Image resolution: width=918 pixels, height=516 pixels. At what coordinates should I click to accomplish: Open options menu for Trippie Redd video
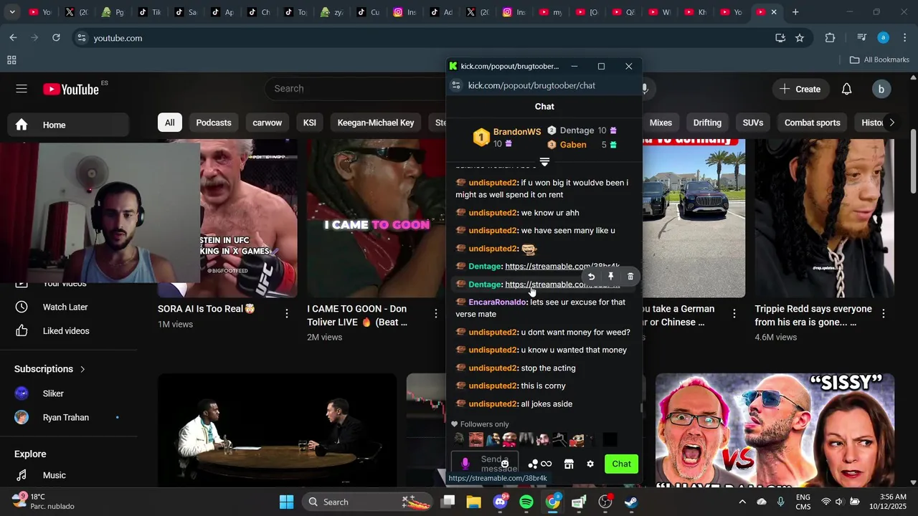coord(884,314)
